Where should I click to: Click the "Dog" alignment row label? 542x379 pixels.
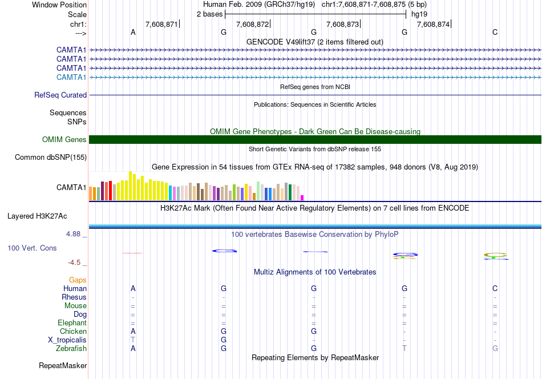click(x=80, y=315)
